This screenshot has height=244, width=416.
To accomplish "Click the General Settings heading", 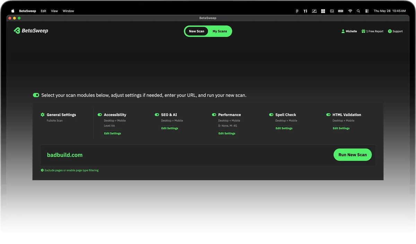I will [x=61, y=115].
